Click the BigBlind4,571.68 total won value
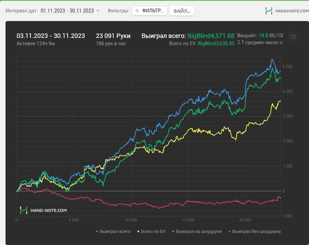Image resolution: width=309 pixels, height=245 pixels. pos(211,36)
